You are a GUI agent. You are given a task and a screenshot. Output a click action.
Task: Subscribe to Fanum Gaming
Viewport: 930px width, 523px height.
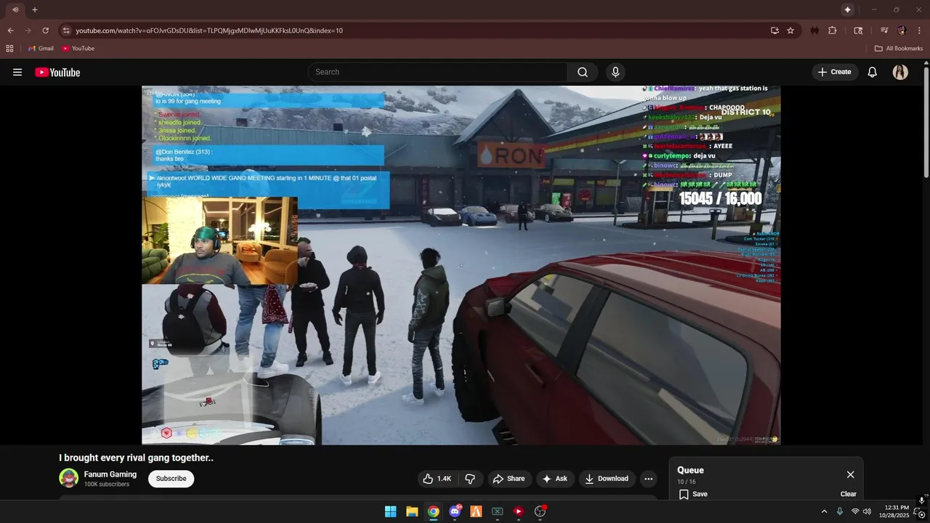coord(171,479)
